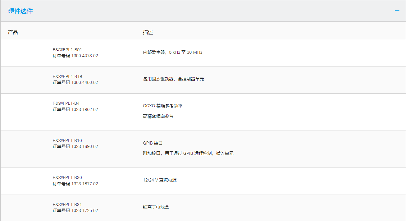Click the OCXO 精确参考频率 title
Image resolution: width=406 pixels, height=221 pixels.
point(162,106)
